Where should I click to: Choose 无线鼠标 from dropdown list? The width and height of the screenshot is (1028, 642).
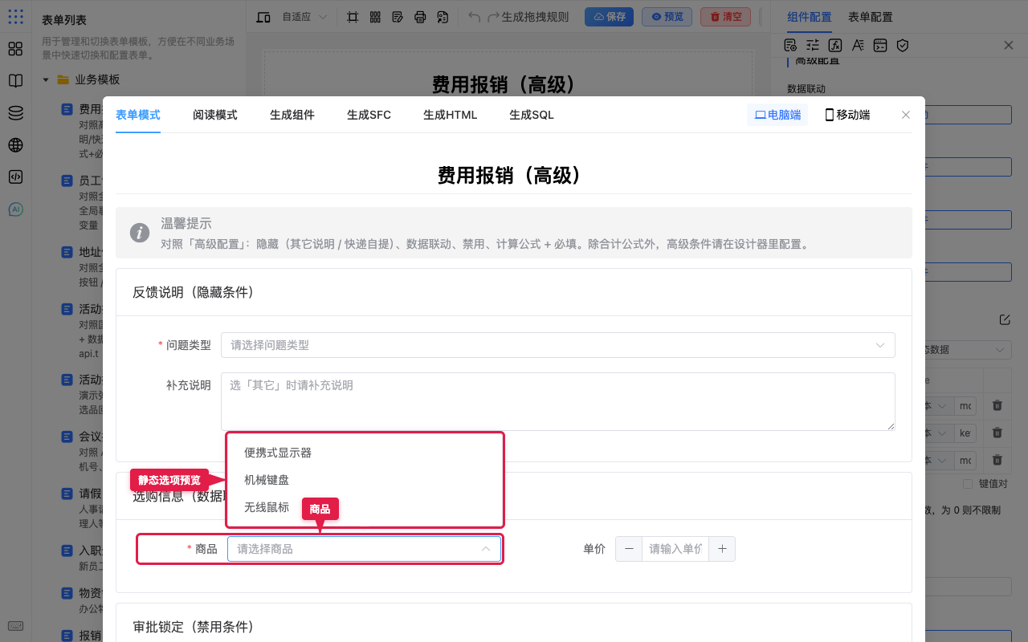(365, 507)
